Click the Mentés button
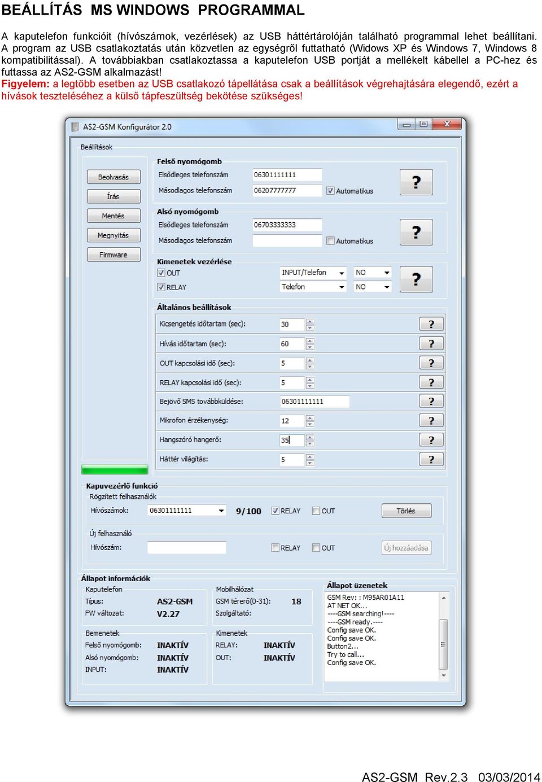The image size is (542, 782). coord(113,216)
